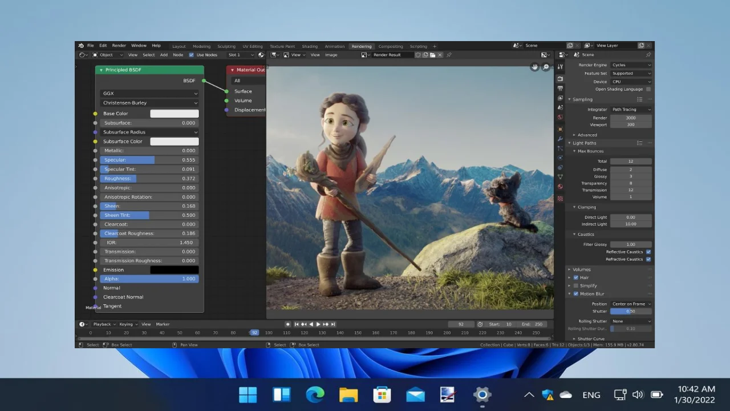Open the Material properties tab icon
730x411 pixels.
tap(560, 187)
